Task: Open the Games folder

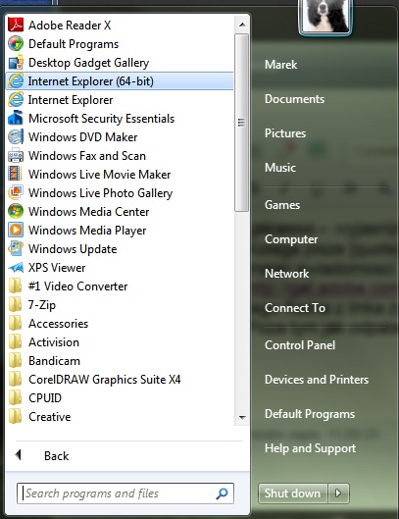Action: [x=282, y=205]
